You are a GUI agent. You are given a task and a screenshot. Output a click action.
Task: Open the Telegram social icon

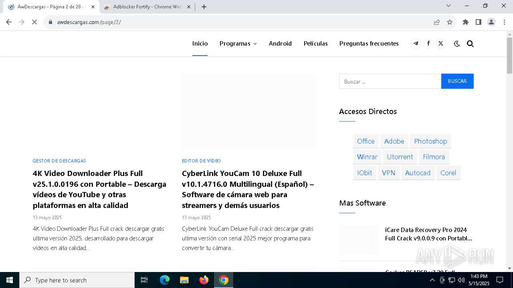[x=416, y=44]
